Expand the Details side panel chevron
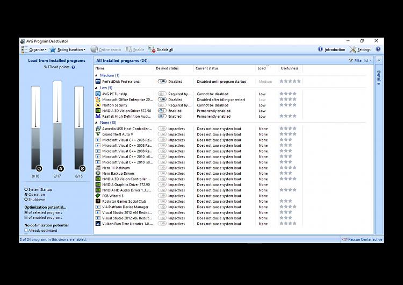403x285 pixels. (379, 60)
